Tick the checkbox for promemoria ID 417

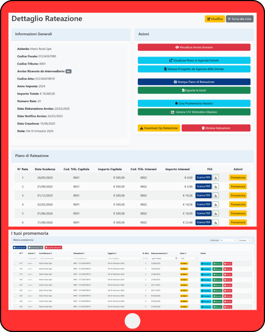coord(15,264)
